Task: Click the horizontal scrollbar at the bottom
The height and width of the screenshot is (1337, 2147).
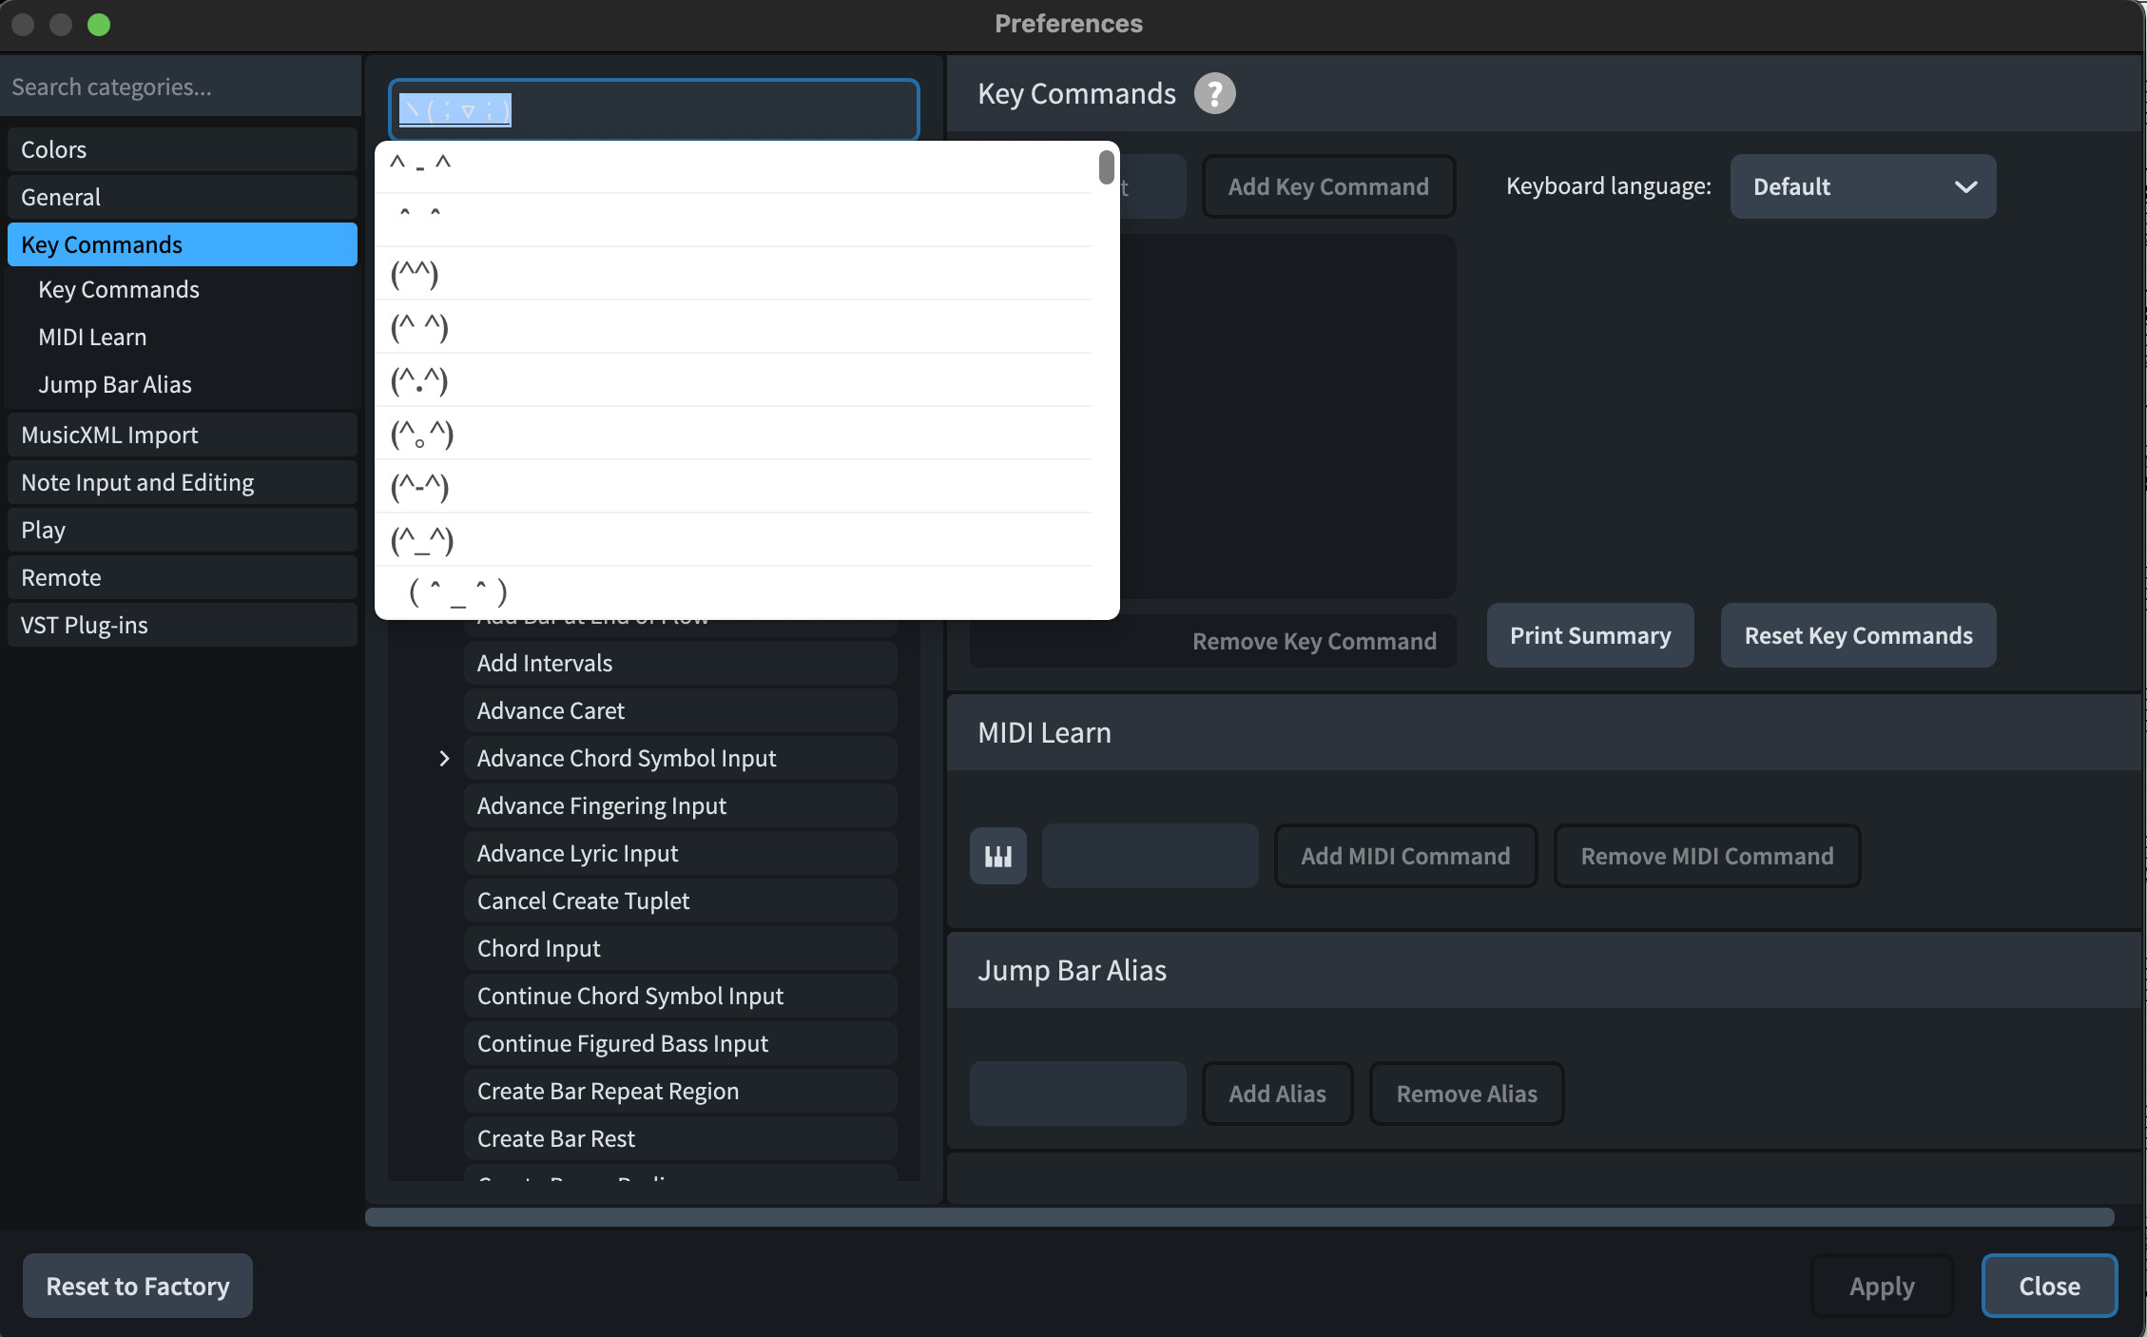Action: click(1239, 1217)
